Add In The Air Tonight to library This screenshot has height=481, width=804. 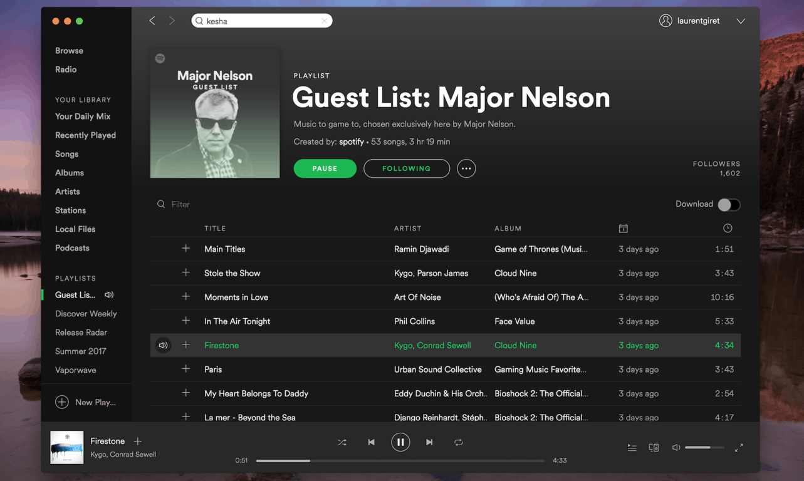(186, 321)
